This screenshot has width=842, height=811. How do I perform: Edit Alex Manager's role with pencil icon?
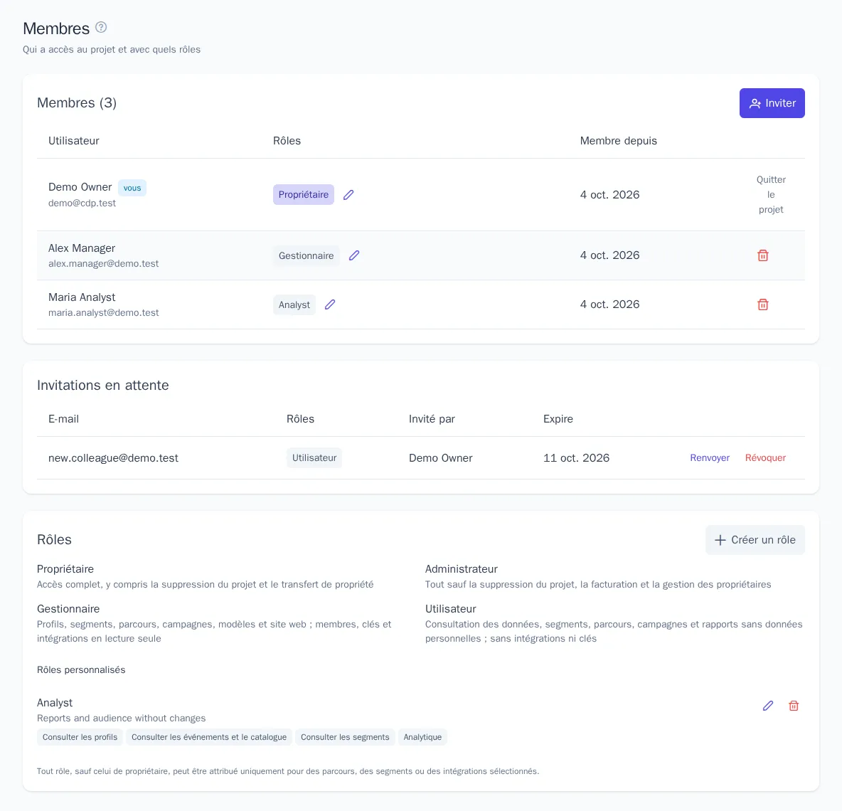pyautogui.click(x=354, y=255)
